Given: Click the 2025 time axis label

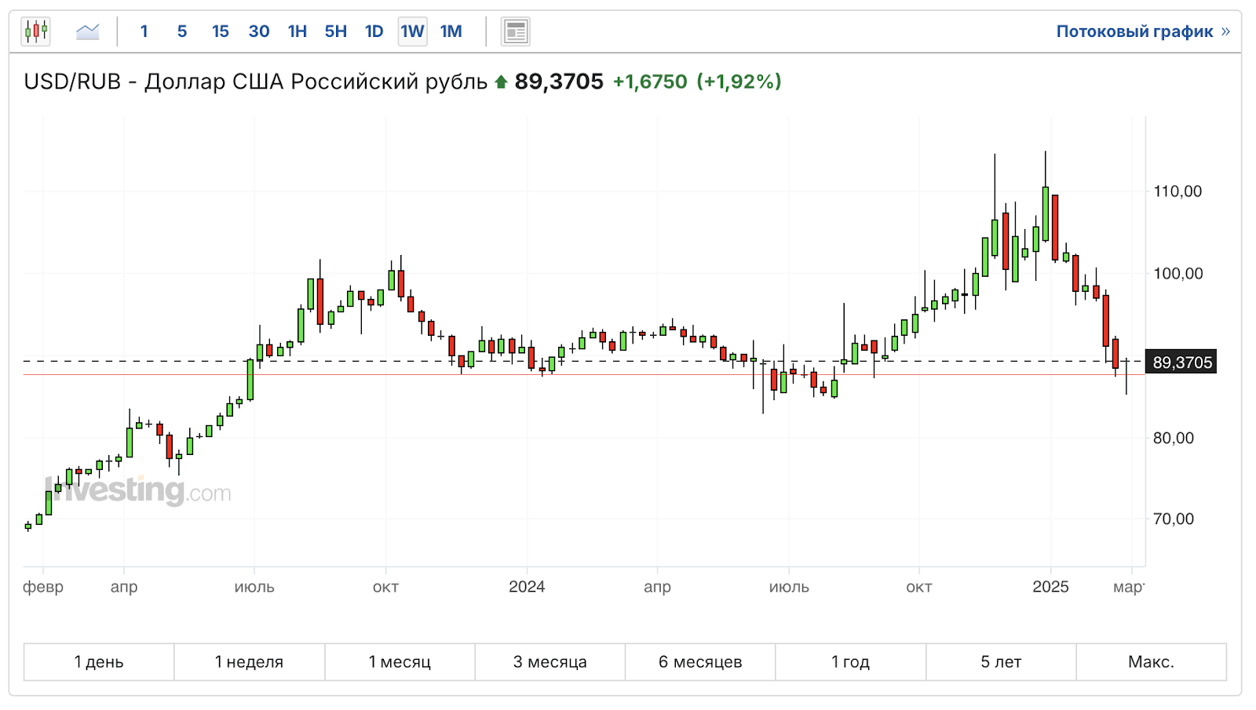Looking at the screenshot, I should tap(1050, 587).
